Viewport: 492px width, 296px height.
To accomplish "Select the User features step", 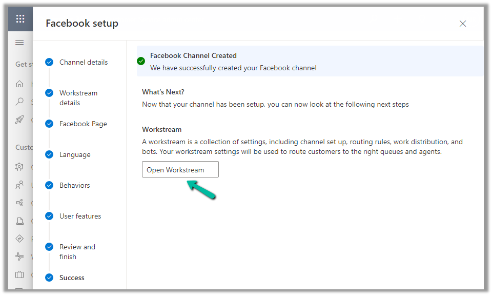I will coord(80,216).
